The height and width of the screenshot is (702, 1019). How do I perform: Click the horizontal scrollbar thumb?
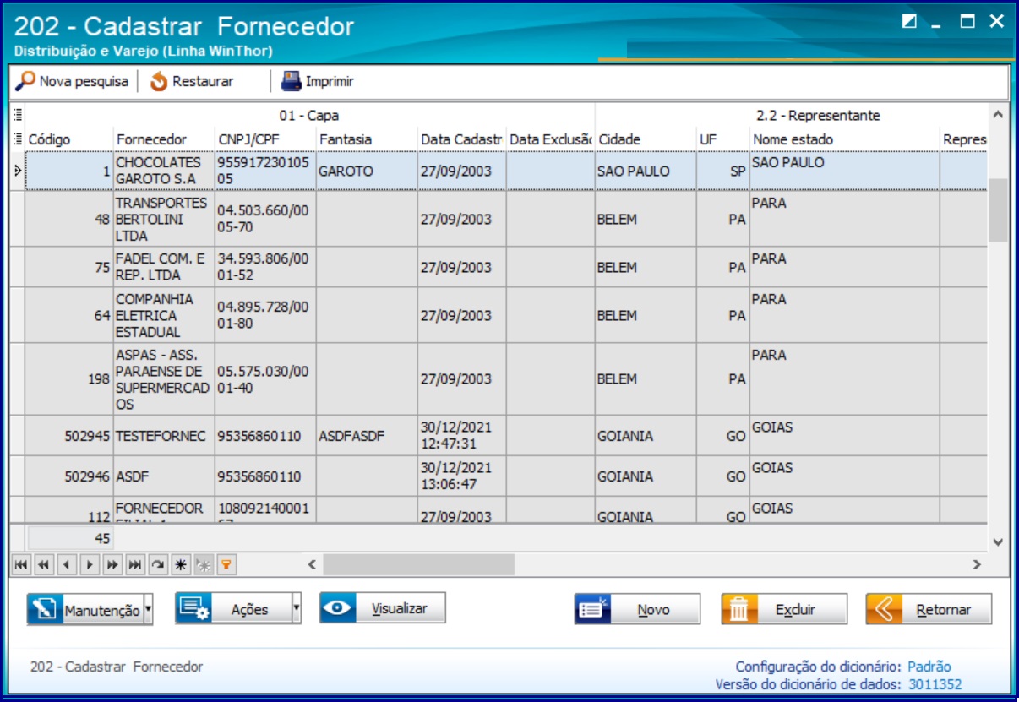point(418,564)
